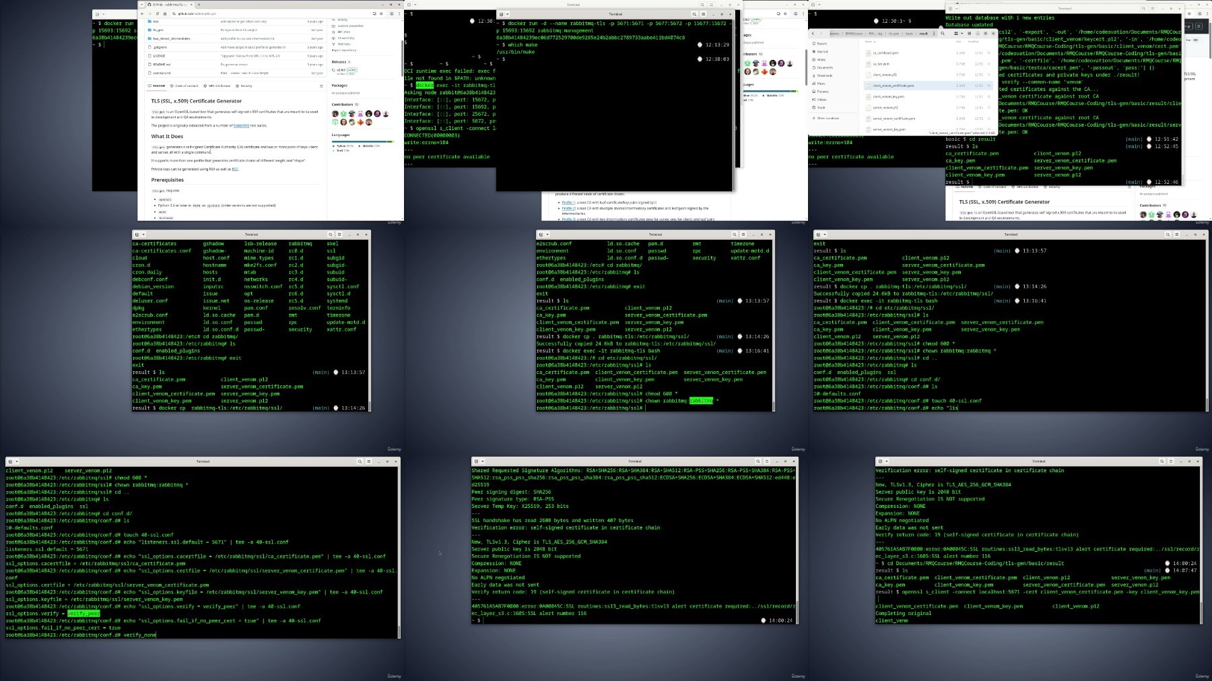Switch to the MPL-2.0 license tab
Image resolution: width=1212 pixels, height=681 pixels.
tap(217, 86)
